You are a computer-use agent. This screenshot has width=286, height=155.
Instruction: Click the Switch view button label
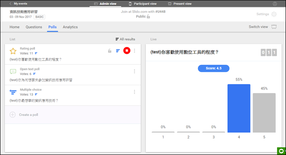tap(258, 27)
